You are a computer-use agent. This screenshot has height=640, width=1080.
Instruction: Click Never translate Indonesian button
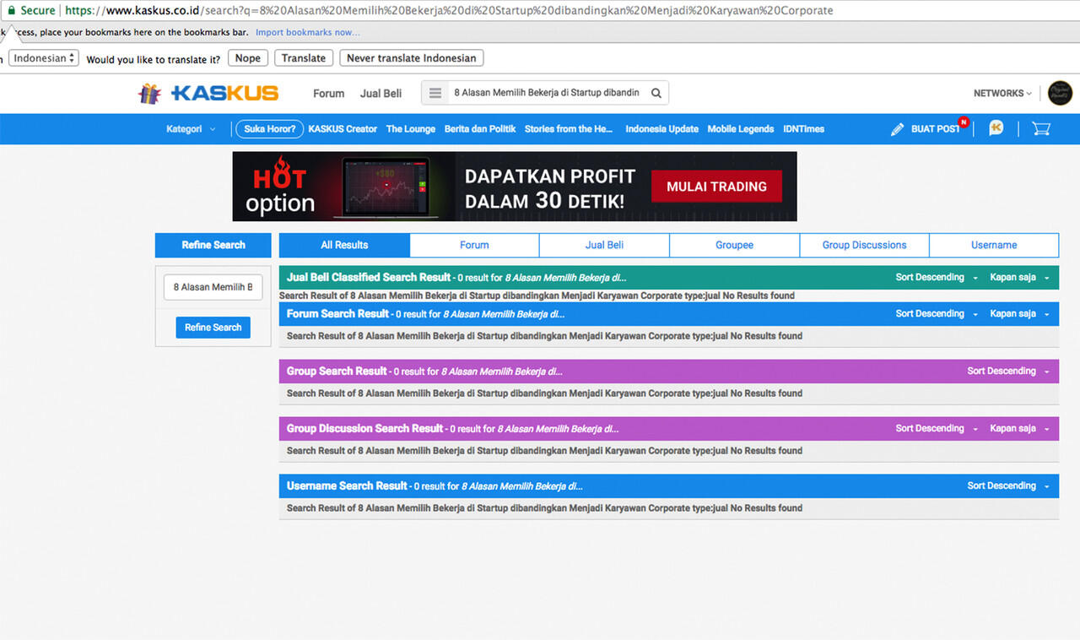[x=412, y=58]
